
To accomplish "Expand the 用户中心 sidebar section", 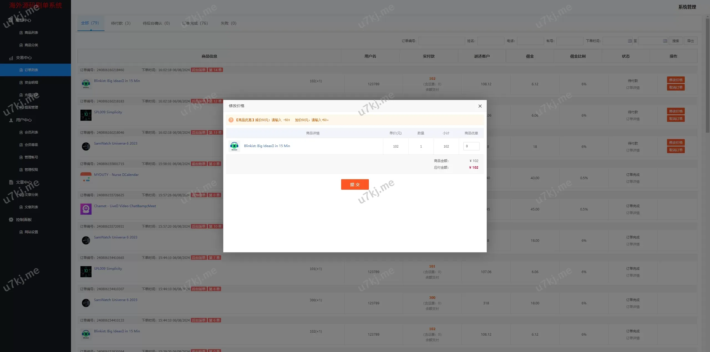I will [x=24, y=120].
